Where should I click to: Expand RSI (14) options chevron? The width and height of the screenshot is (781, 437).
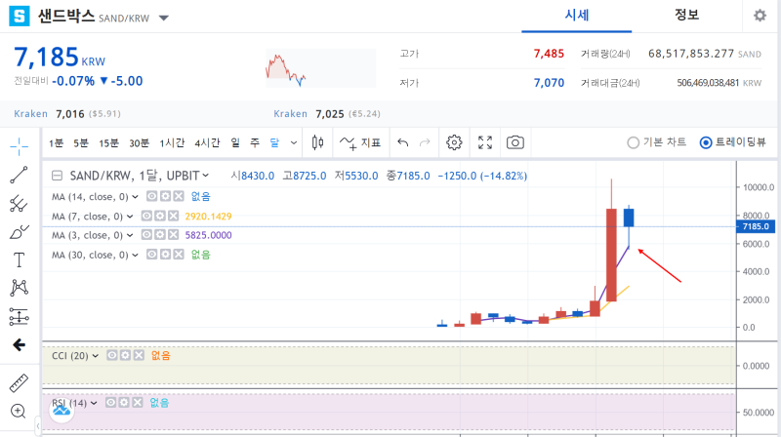tap(94, 403)
